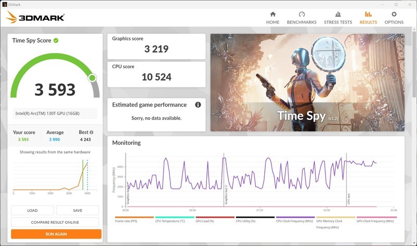Click the Average value '3 990'
This screenshot has height=246, width=417.
55,139
